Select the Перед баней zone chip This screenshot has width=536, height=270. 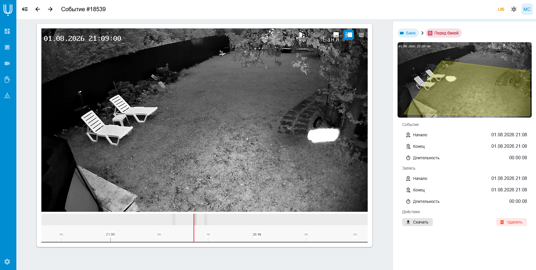(x=444, y=33)
